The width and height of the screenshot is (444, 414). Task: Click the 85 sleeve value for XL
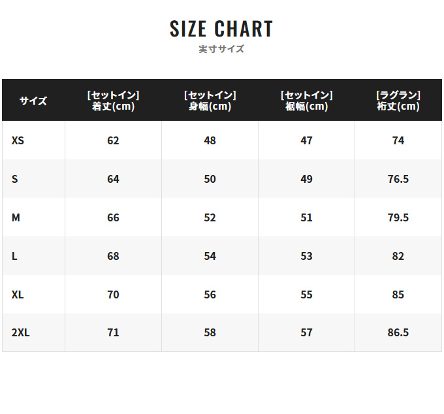[398, 295]
